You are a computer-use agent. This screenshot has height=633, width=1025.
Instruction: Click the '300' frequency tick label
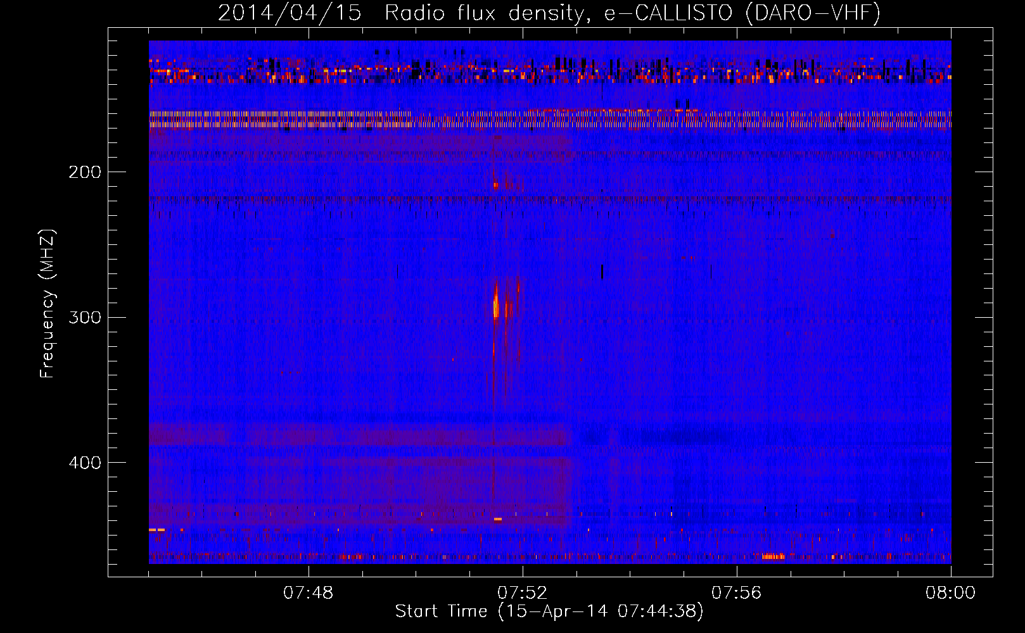85,317
